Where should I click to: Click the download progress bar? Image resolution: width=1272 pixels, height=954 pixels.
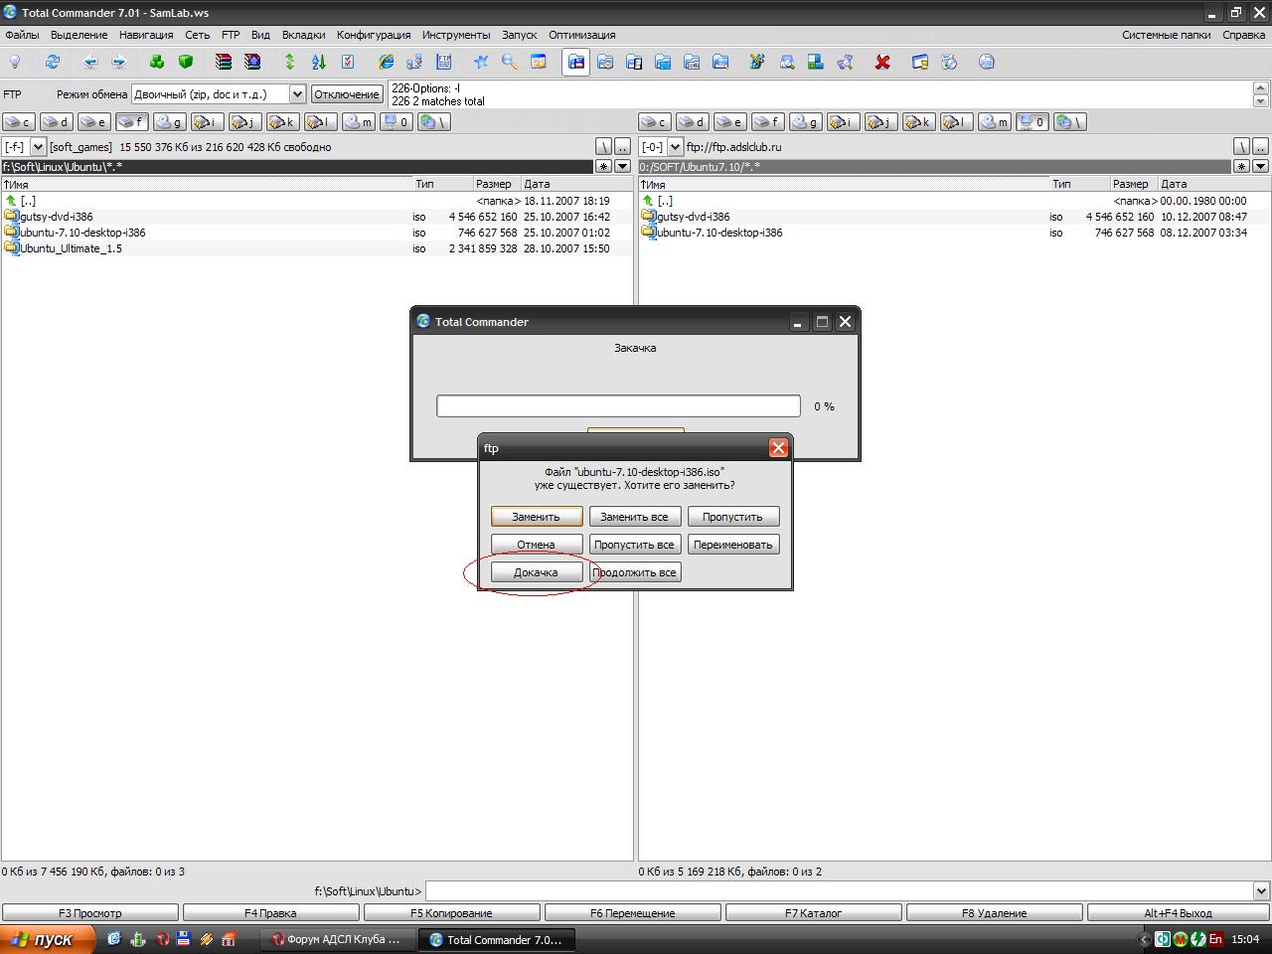(618, 406)
